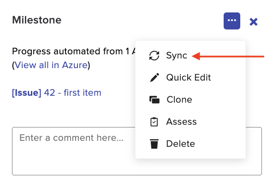Click the Sync circular arrows icon
The height and width of the screenshot is (185, 273).
pos(154,56)
